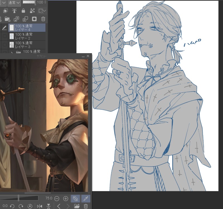Click the Sub View zoom value 75.0
The width and height of the screenshot is (223, 209).
49,198
